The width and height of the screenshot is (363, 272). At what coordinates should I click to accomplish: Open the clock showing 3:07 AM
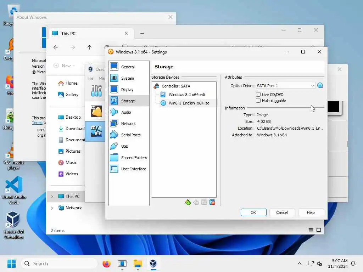point(338,263)
